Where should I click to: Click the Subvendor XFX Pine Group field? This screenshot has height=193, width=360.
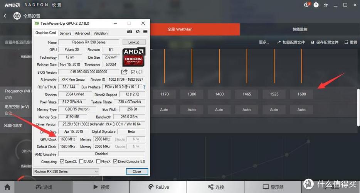(73, 80)
